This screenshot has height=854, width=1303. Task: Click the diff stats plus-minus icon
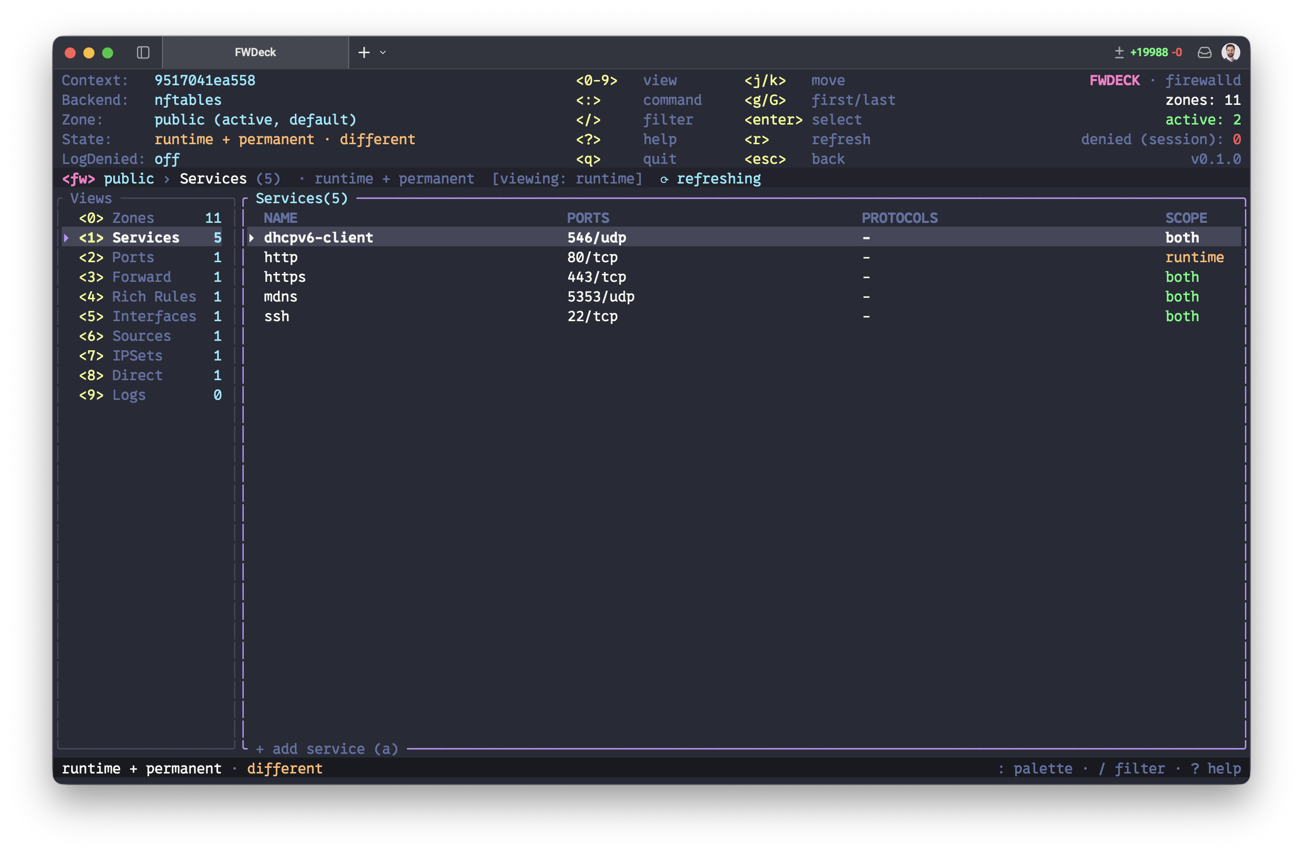point(1119,52)
